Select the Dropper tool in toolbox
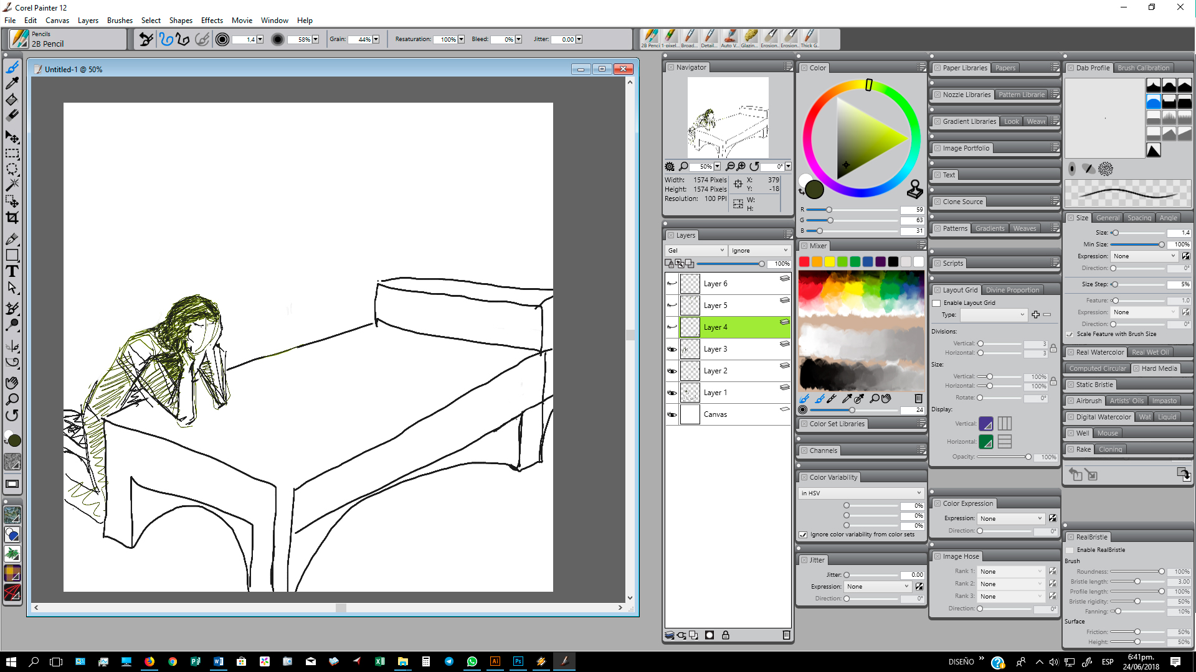The height and width of the screenshot is (672, 1196). (x=12, y=83)
